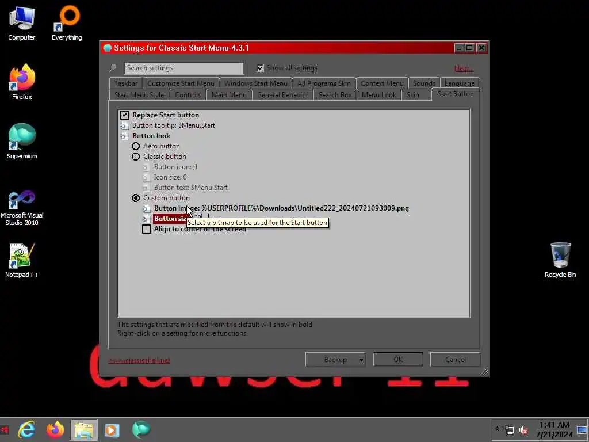
Task: Select the Icon size: 0 setting
Action: (170, 177)
